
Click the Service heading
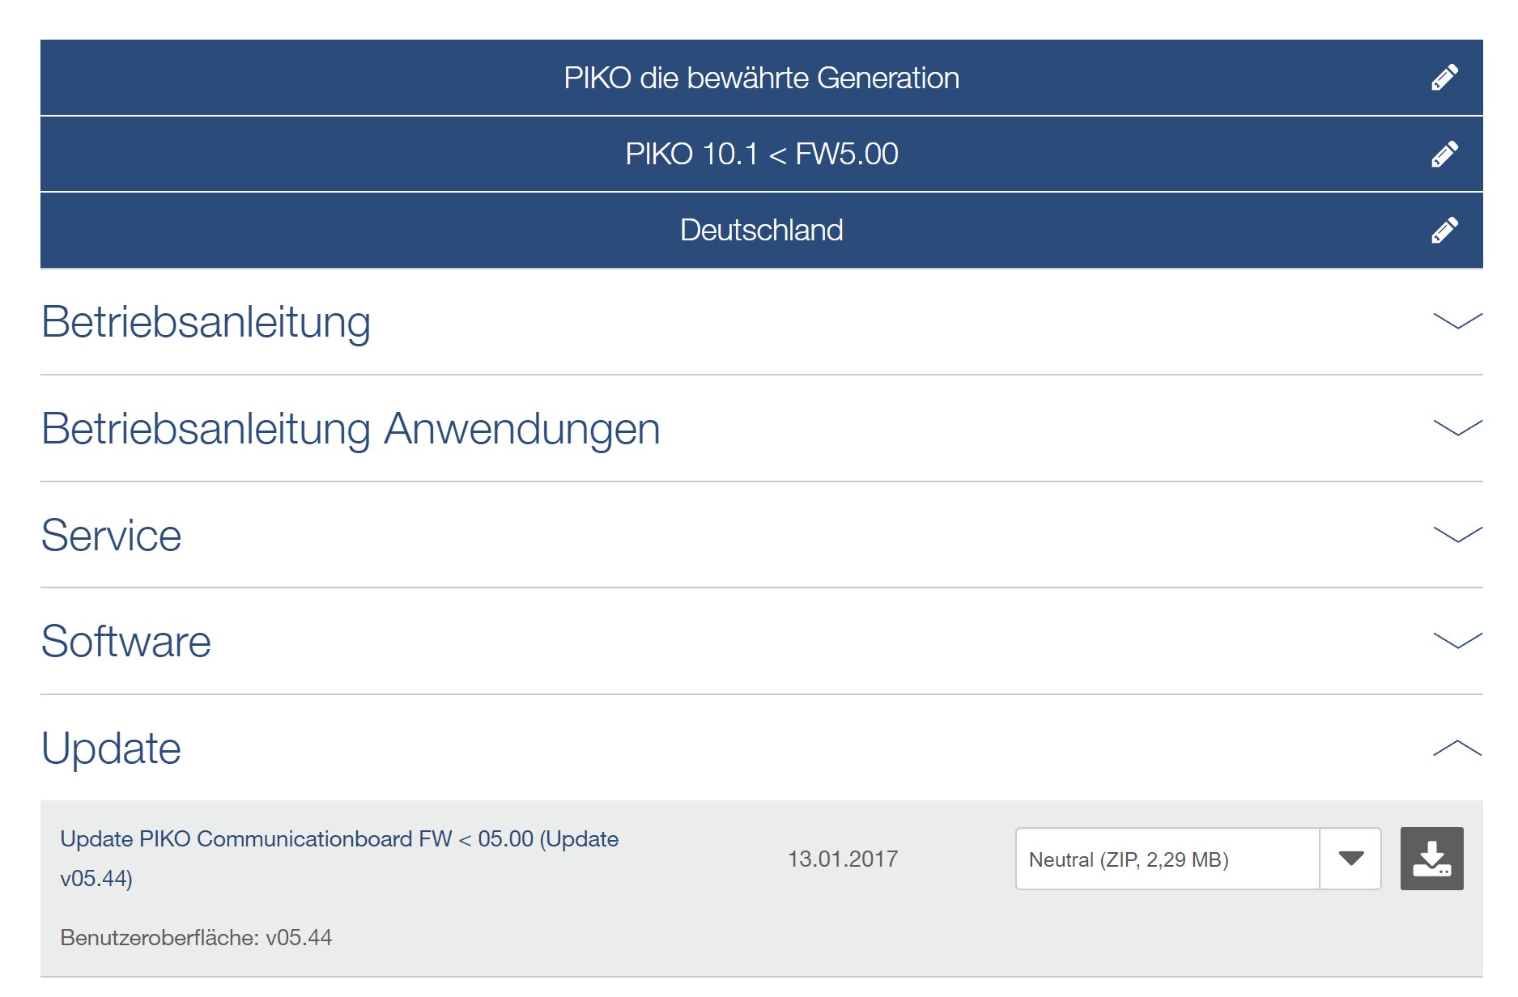click(x=112, y=536)
